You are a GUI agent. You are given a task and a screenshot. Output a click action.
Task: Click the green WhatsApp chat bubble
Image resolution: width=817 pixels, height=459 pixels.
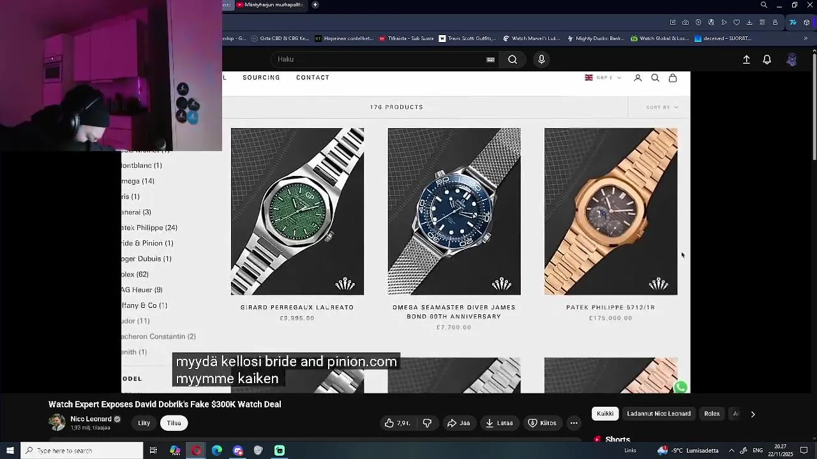(681, 387)
